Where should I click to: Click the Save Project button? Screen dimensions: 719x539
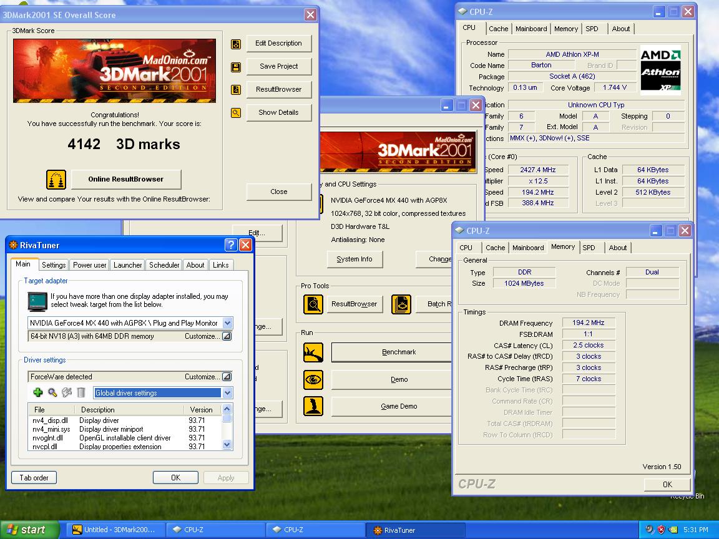coord(279,67)
